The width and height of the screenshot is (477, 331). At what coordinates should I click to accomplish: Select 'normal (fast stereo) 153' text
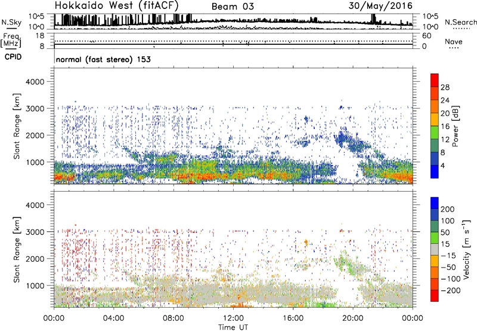[103, 59]
